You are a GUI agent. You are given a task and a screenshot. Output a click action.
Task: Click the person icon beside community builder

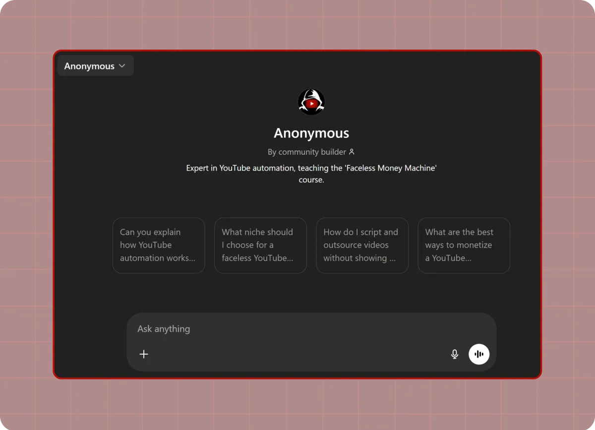[x=352, y=152]
